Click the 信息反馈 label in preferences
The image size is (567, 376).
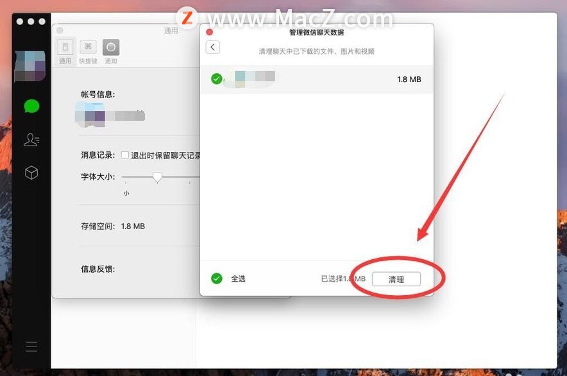(x=98, y=269)
